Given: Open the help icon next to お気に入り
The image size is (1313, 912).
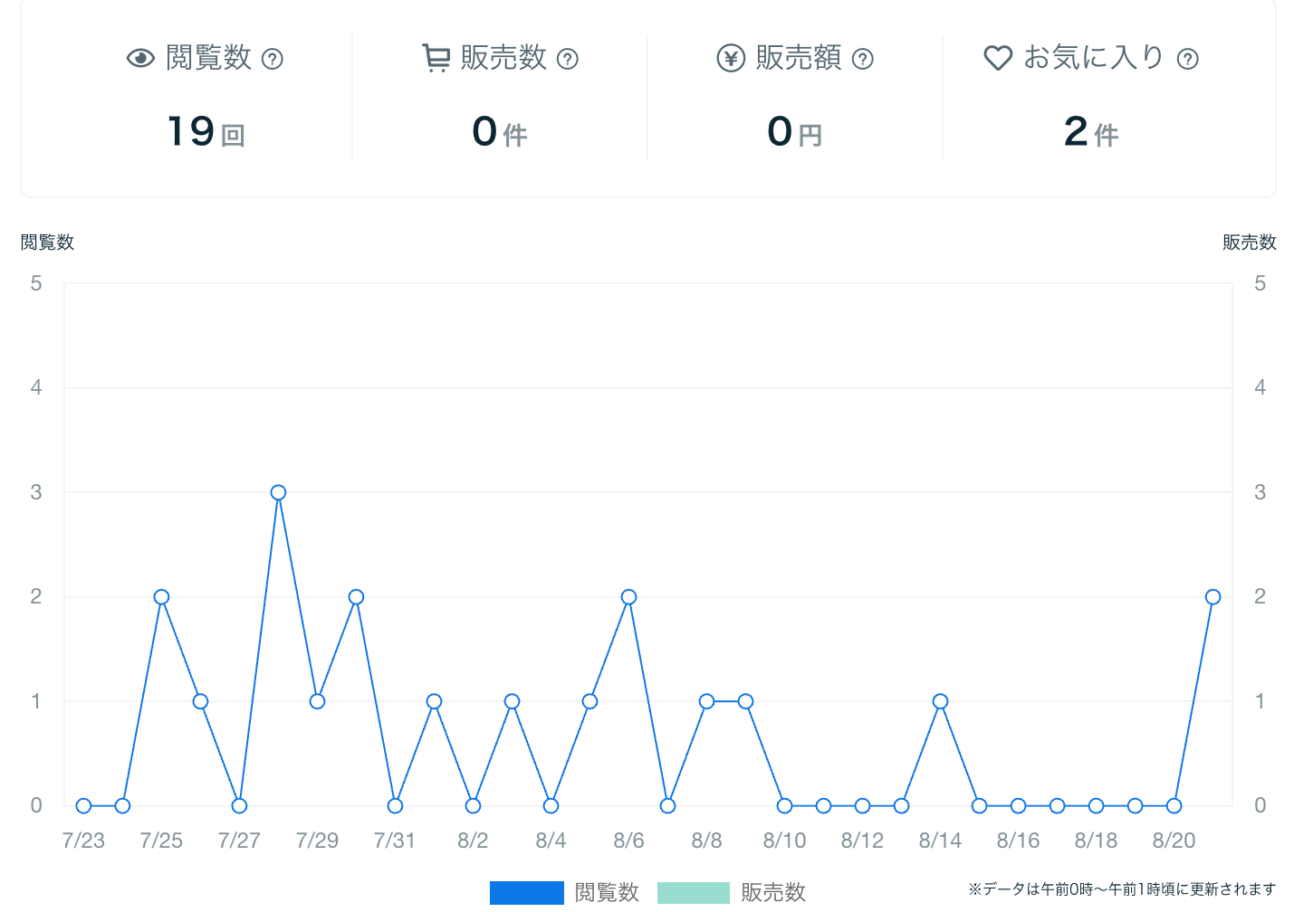Looking at the screenshot, I should (1188, 59).
